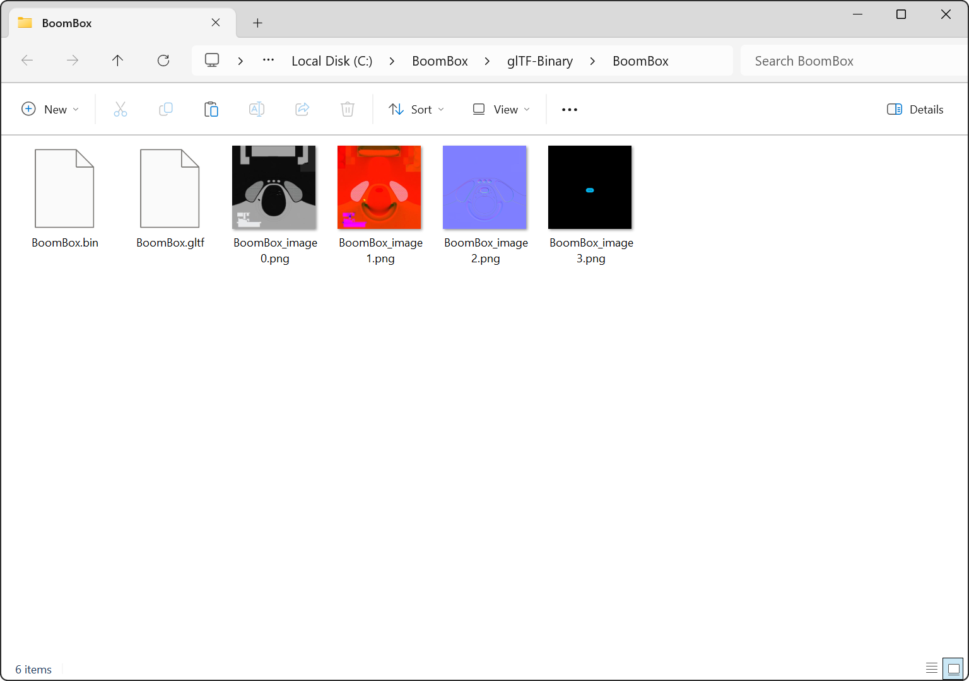Expand chevron after glTF-Binary breadcrumb
969x681 pixels.
click(592, 61)
